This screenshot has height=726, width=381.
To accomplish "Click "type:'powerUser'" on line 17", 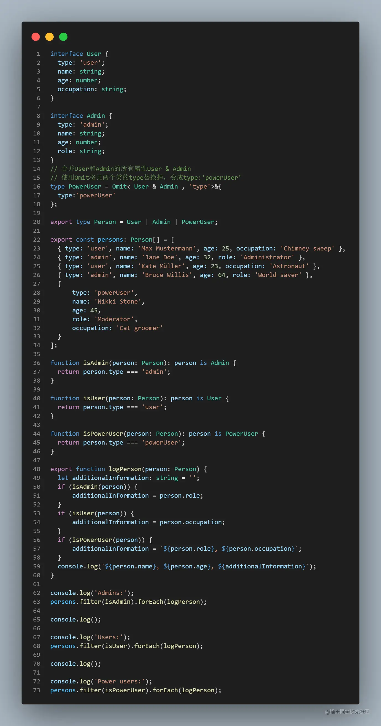I will click(87, 195).
